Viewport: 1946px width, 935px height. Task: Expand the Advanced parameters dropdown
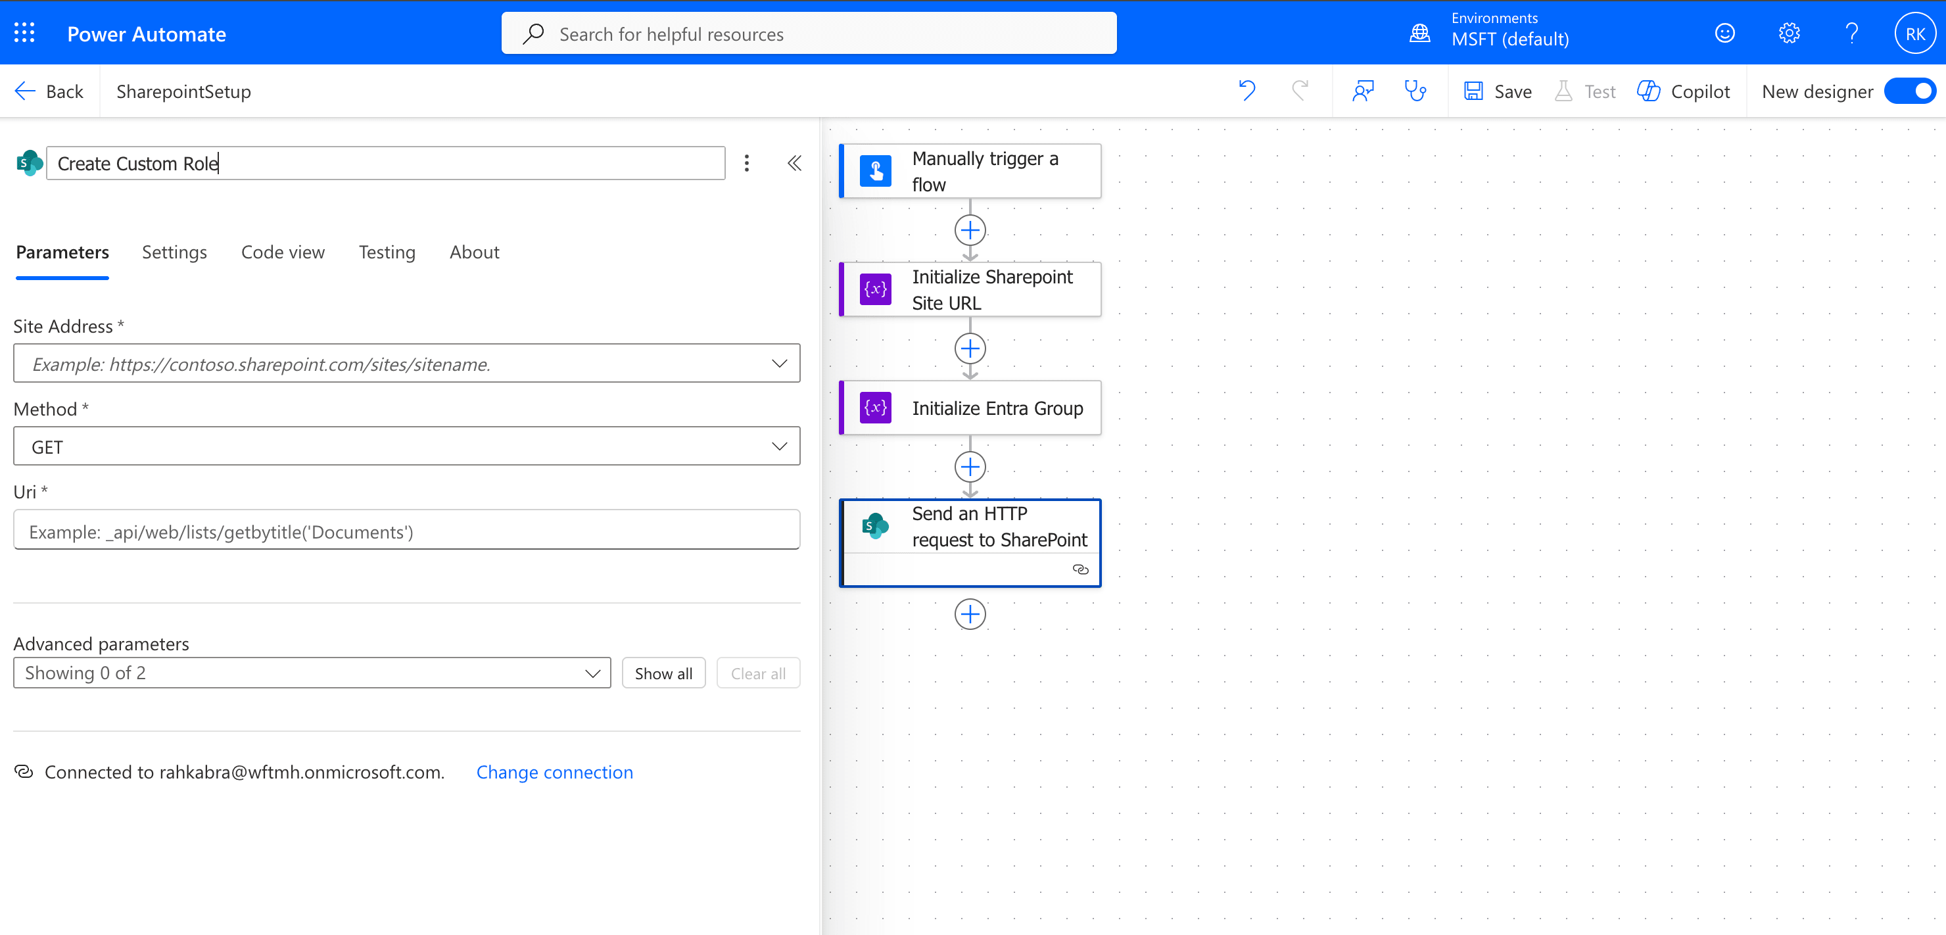tap(312, 673)
